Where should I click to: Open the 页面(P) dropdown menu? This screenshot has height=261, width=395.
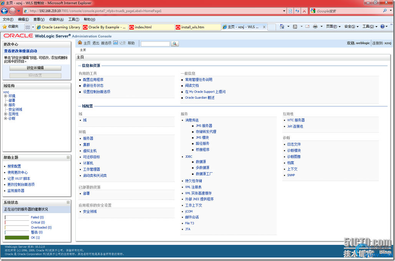coord(333,26)
